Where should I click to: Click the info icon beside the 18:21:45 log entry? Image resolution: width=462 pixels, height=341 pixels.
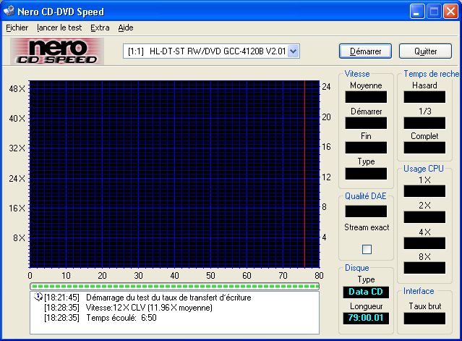click(x=38, y=297)
